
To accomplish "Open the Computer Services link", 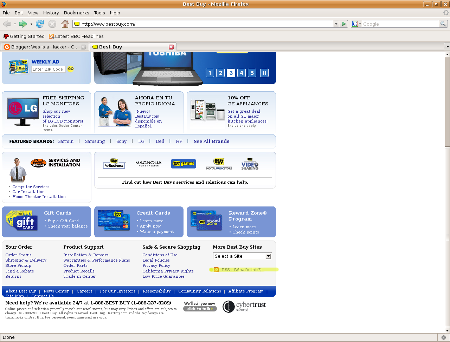I will coord(31,187).
